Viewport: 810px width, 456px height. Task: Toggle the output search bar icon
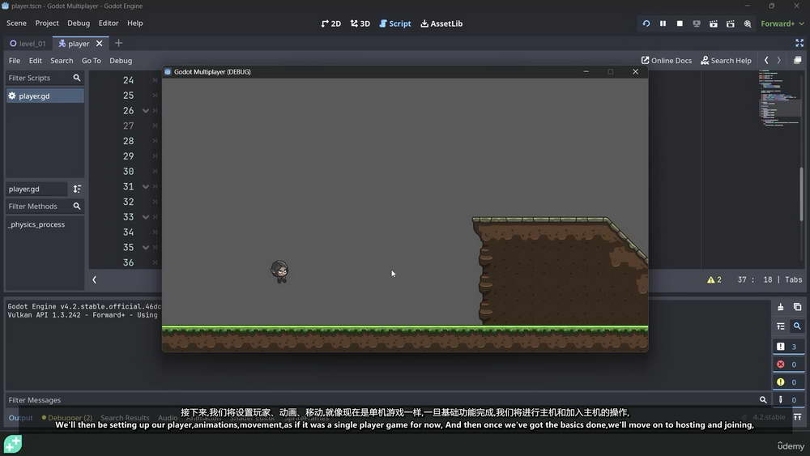click(797, 326)
